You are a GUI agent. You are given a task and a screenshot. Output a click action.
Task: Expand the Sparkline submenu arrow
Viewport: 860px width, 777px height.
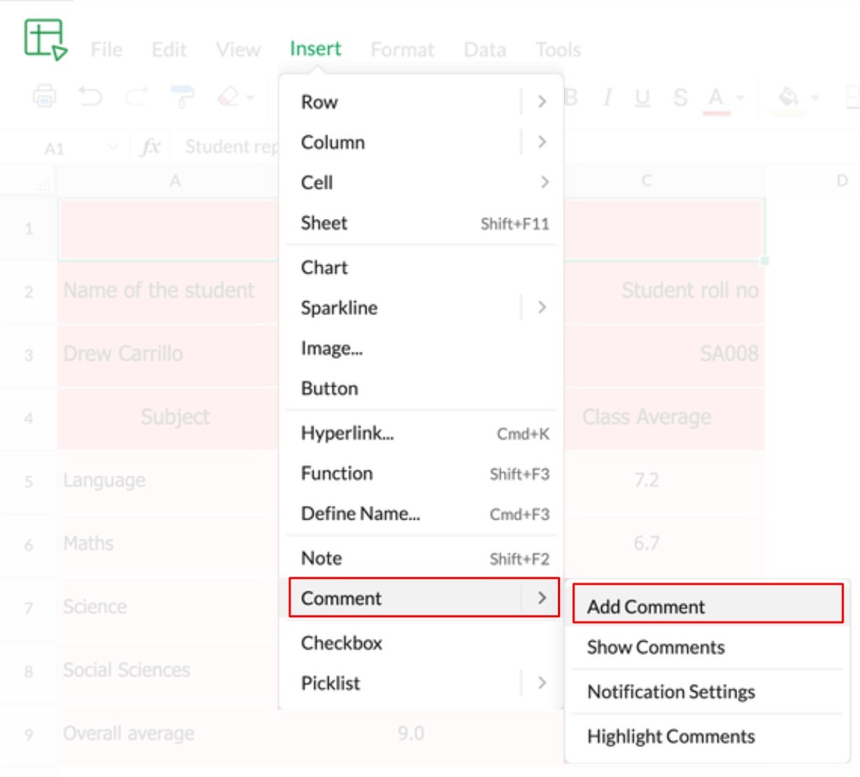point(542,308)
